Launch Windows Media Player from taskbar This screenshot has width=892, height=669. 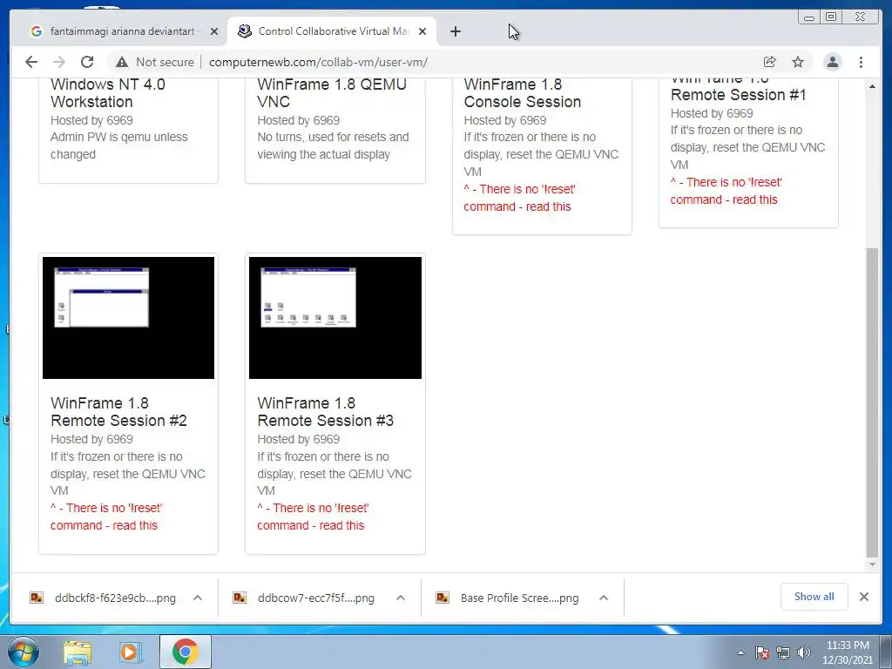130,652
